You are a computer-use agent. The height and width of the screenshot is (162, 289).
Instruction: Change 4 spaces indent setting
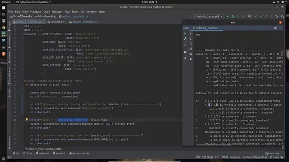tap(235, 157)
